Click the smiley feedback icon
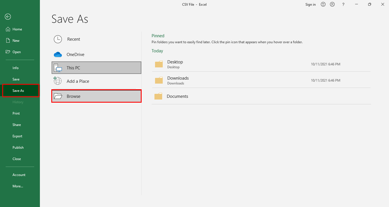The height and width of the screenshot is (207, 389). coord(323,4)
